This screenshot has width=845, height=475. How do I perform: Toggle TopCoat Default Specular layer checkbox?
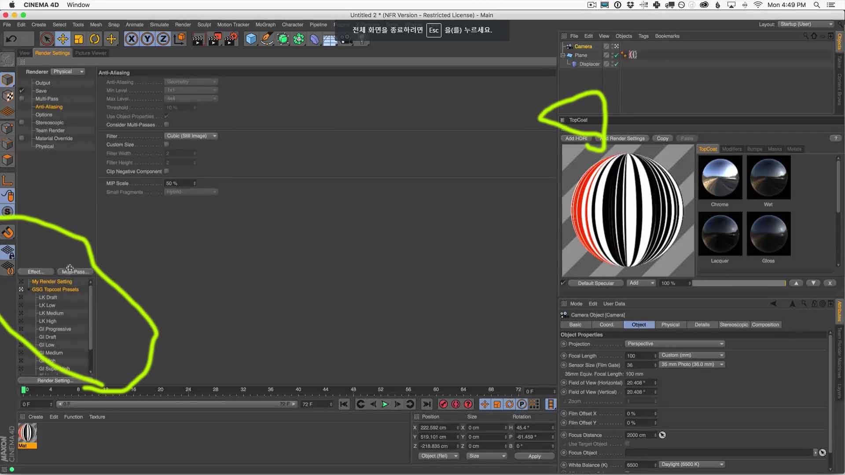click(563, 283)
